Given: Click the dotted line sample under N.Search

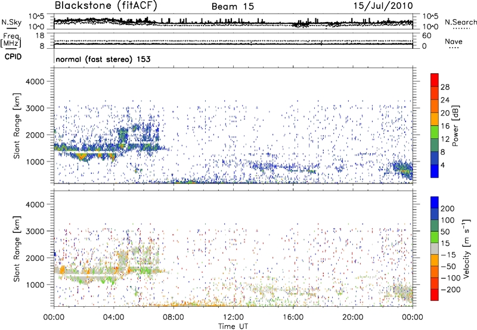Looking at the screenshot, I should tap(461, 29).
